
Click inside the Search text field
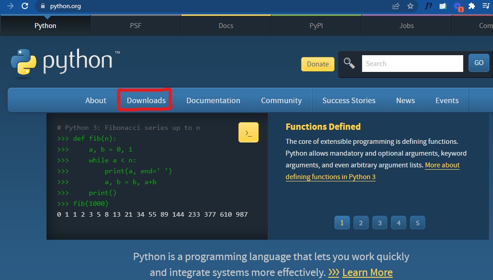click(412, 64)
